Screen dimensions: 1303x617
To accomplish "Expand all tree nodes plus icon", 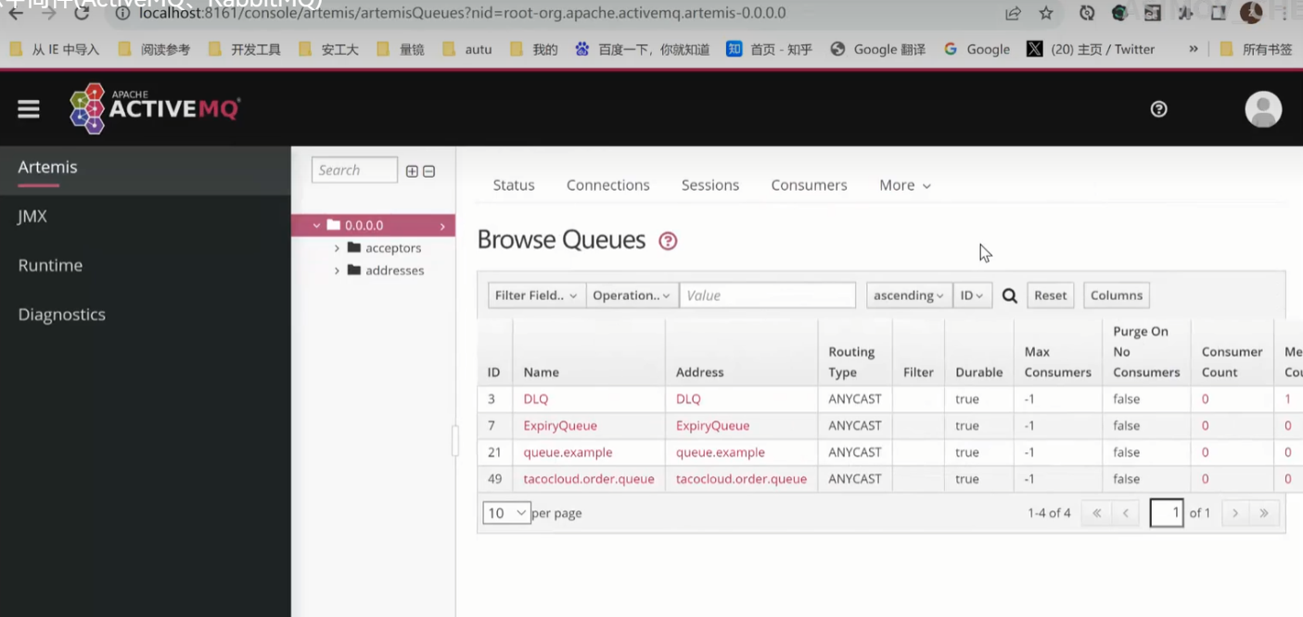I will [x=412, y=171].
